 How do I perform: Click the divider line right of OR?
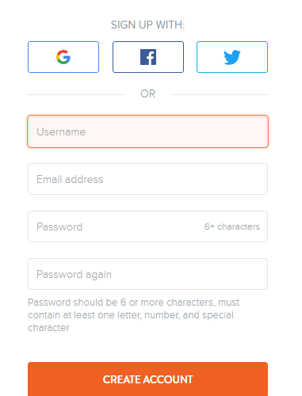tap(220, 94)
